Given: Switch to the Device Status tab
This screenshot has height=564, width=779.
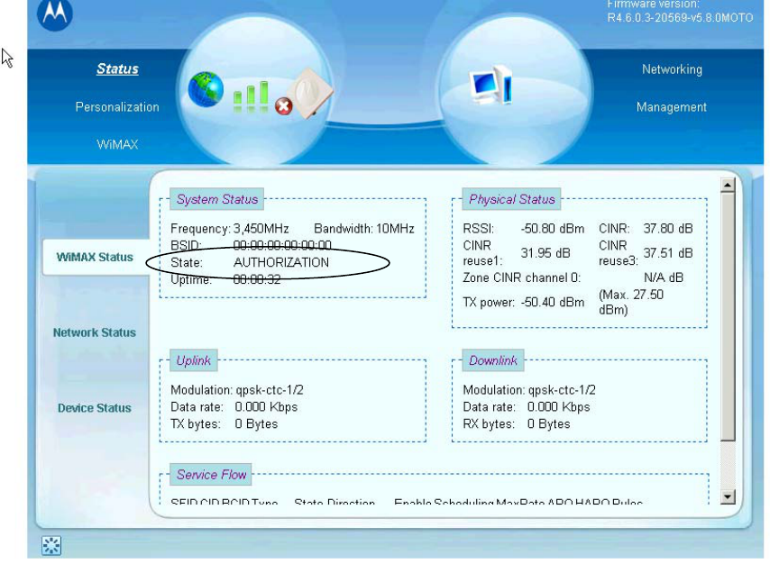Looking at the screenshot, I should (95, 408).
